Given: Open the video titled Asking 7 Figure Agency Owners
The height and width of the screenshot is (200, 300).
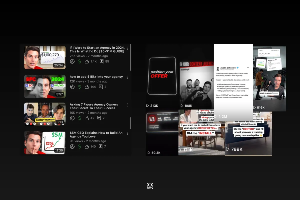Looking at the screenshot, I should tap(94, 106).
